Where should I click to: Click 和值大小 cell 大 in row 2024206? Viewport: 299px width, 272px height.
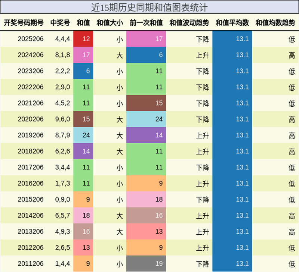pos(120,55)
